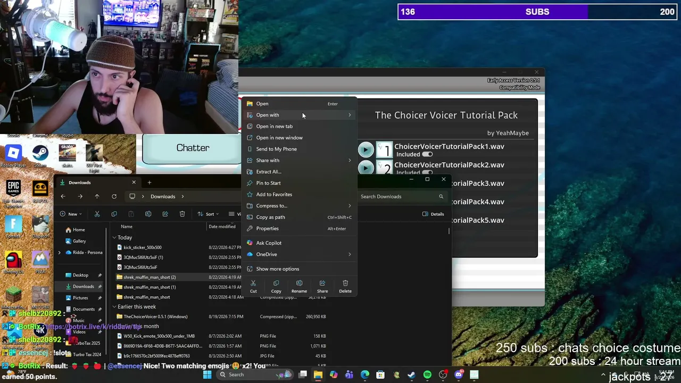
Task: Click the Rename icon in Explorer toolbar
Action: tap(148, 214)
